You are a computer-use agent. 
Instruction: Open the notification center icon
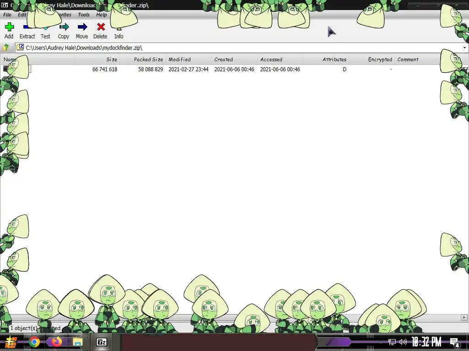(455, 342)
